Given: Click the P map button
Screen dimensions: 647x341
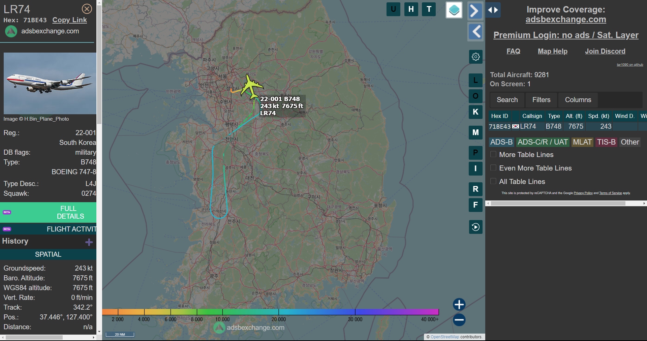Looking at the screenshot, I should [475, 153].
